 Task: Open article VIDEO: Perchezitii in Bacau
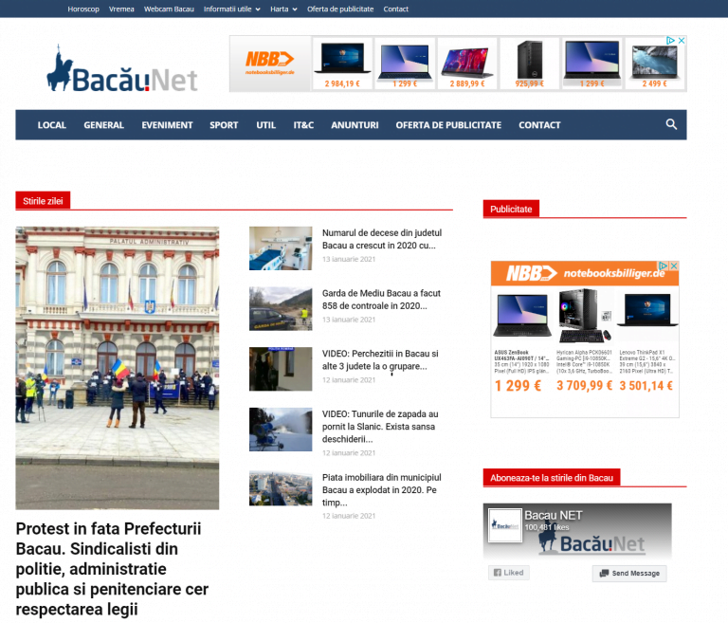[x=380, y=359]
